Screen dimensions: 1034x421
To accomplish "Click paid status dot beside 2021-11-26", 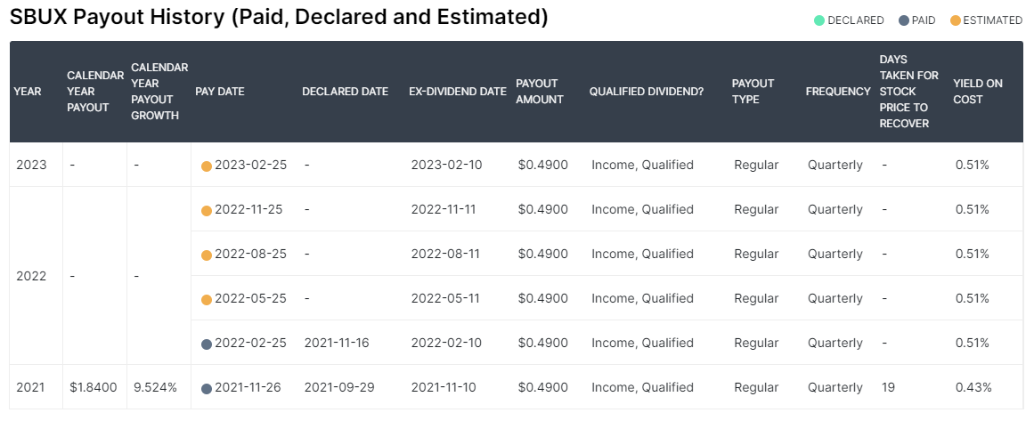I will [207, 388].
